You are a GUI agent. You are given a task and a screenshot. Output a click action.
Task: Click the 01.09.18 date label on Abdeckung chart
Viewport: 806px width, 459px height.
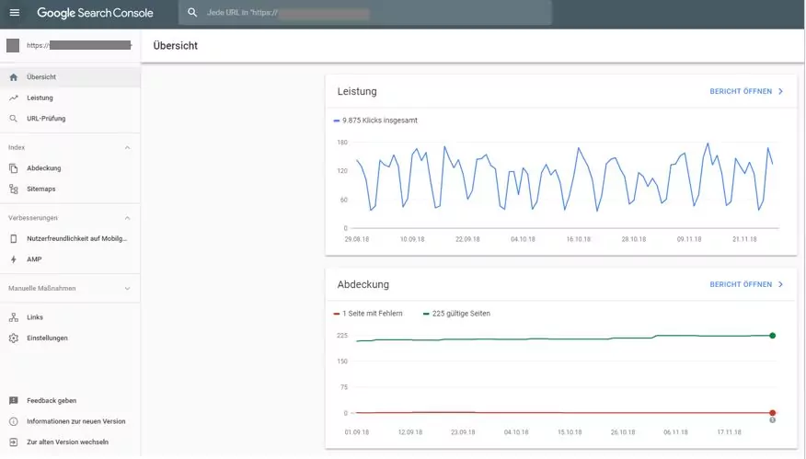[x=357, y=432]
